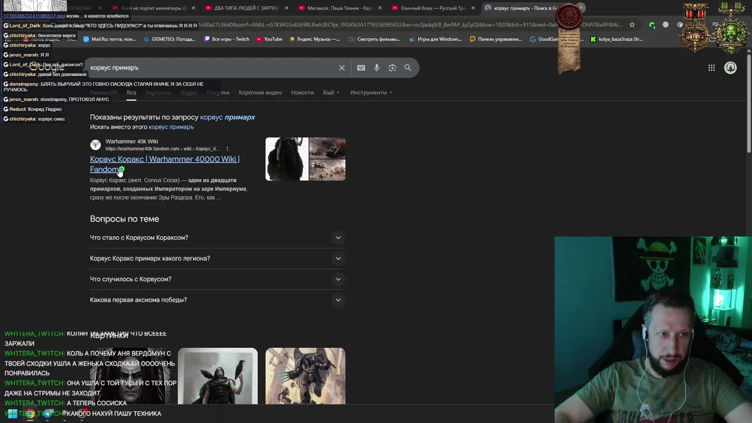
Task: Open armored winged primarch image
Action: (305, 376)
